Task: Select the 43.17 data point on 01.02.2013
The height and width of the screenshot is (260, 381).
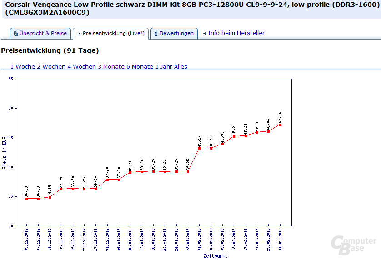Action: tap(200, 148)
